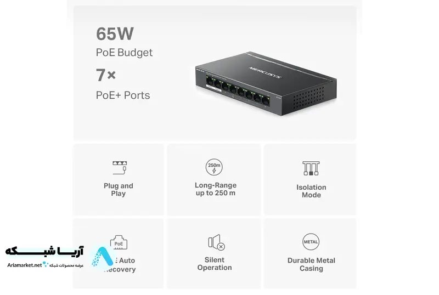Click the Isolation Mode icon
This screenshot has height=295, width=439.
point(311,168)
